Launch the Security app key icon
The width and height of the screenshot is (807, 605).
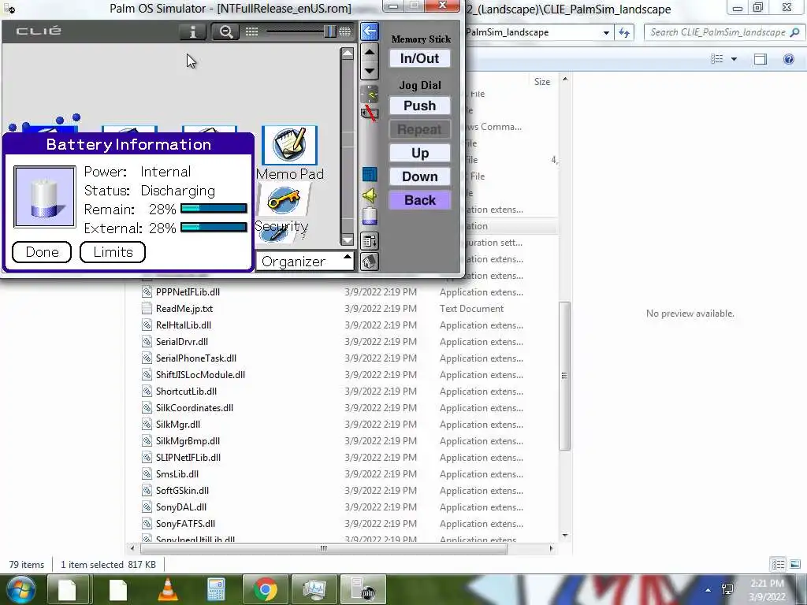coord(283,201)
